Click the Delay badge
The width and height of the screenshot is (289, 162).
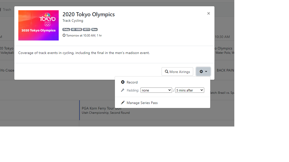(66, 29)
